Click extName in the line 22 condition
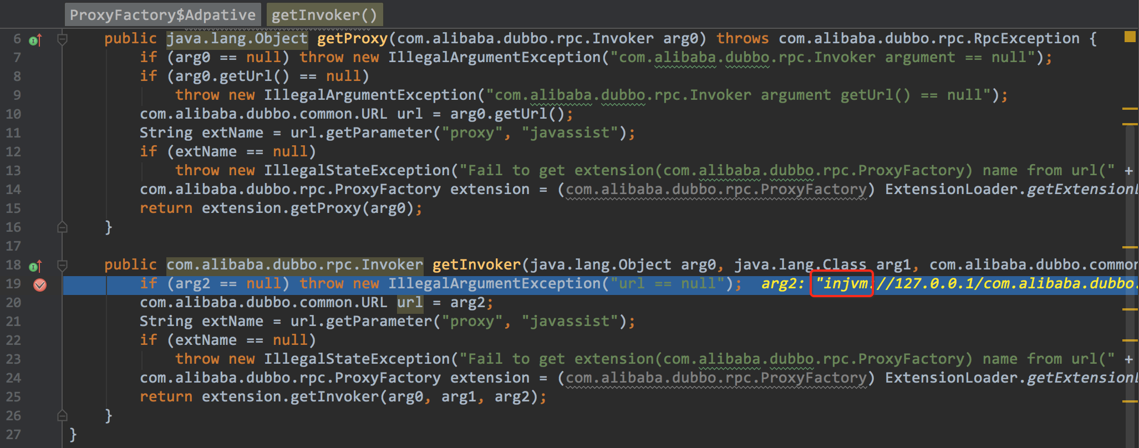This screenshot has width=1139, height=448. tap(206, 340)
